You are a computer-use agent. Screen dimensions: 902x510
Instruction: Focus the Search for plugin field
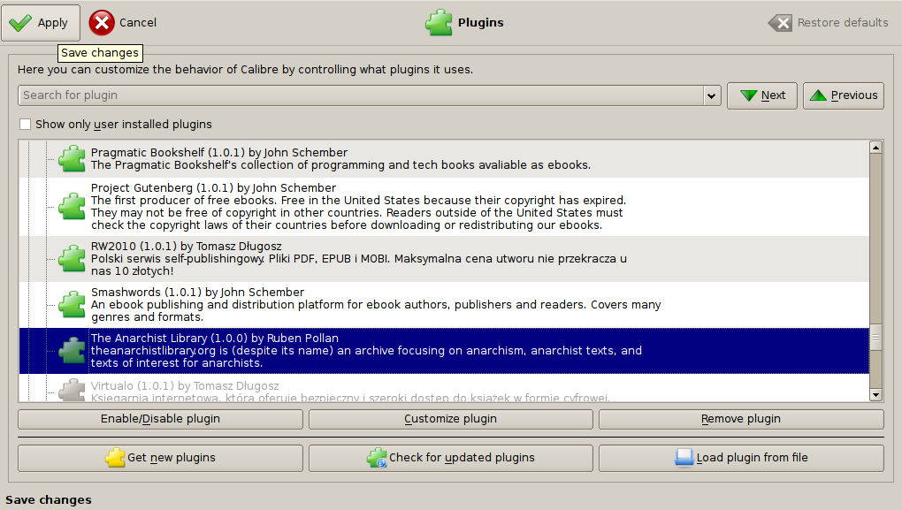tap(362, 95)
